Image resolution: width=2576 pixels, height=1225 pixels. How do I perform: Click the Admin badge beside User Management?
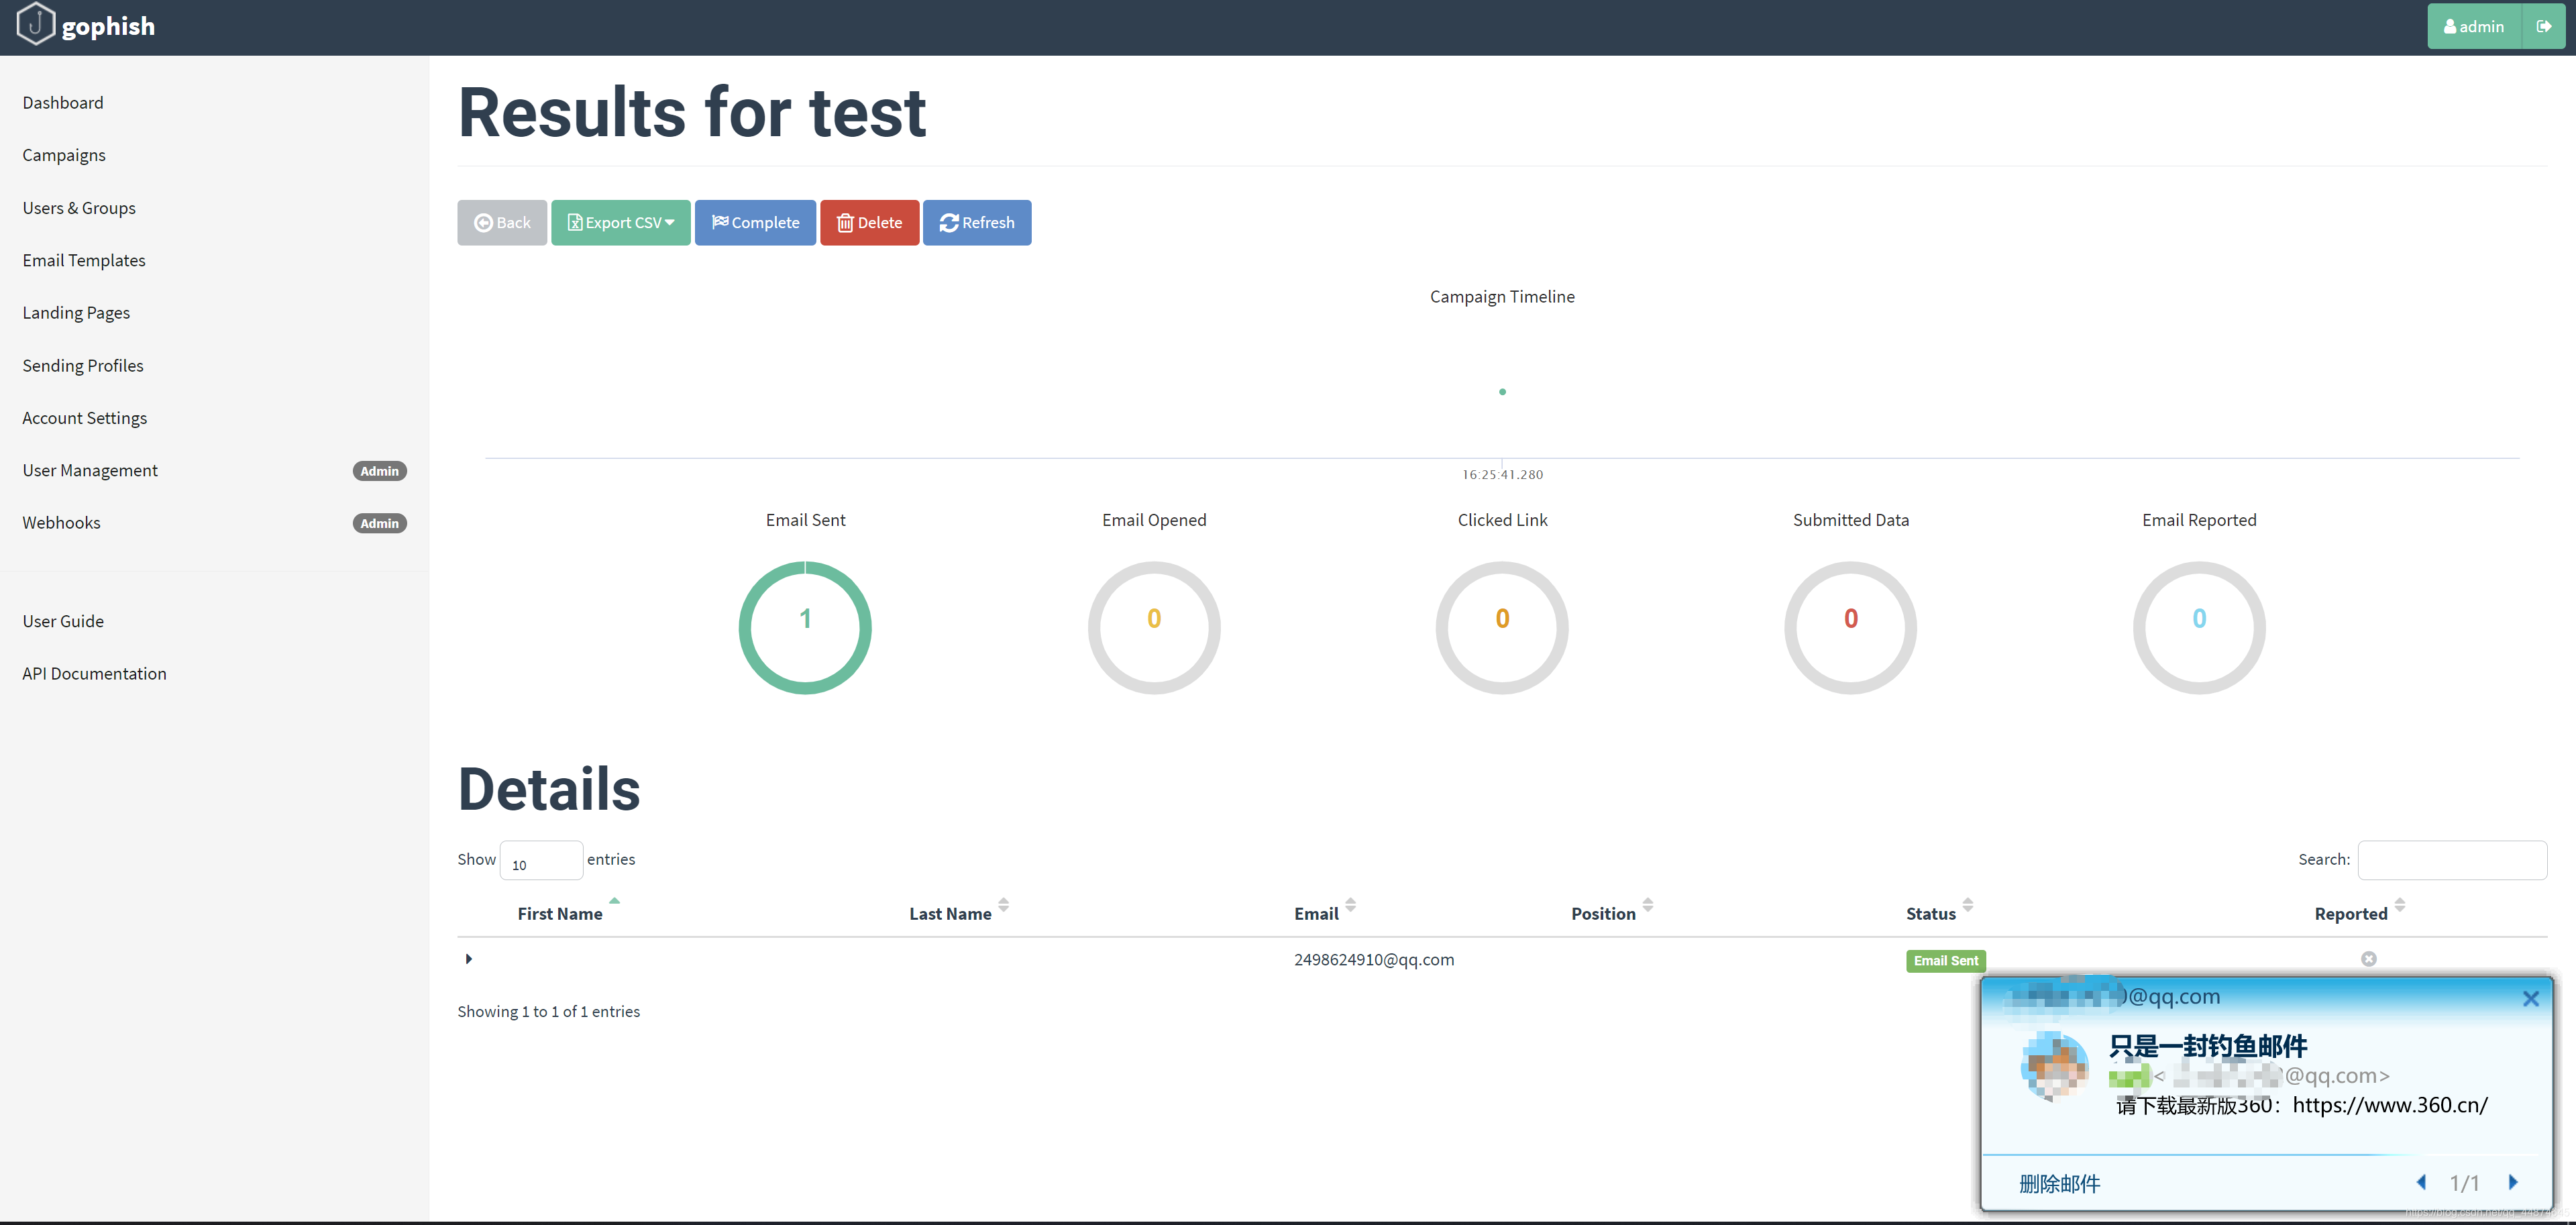coord(379,471)
